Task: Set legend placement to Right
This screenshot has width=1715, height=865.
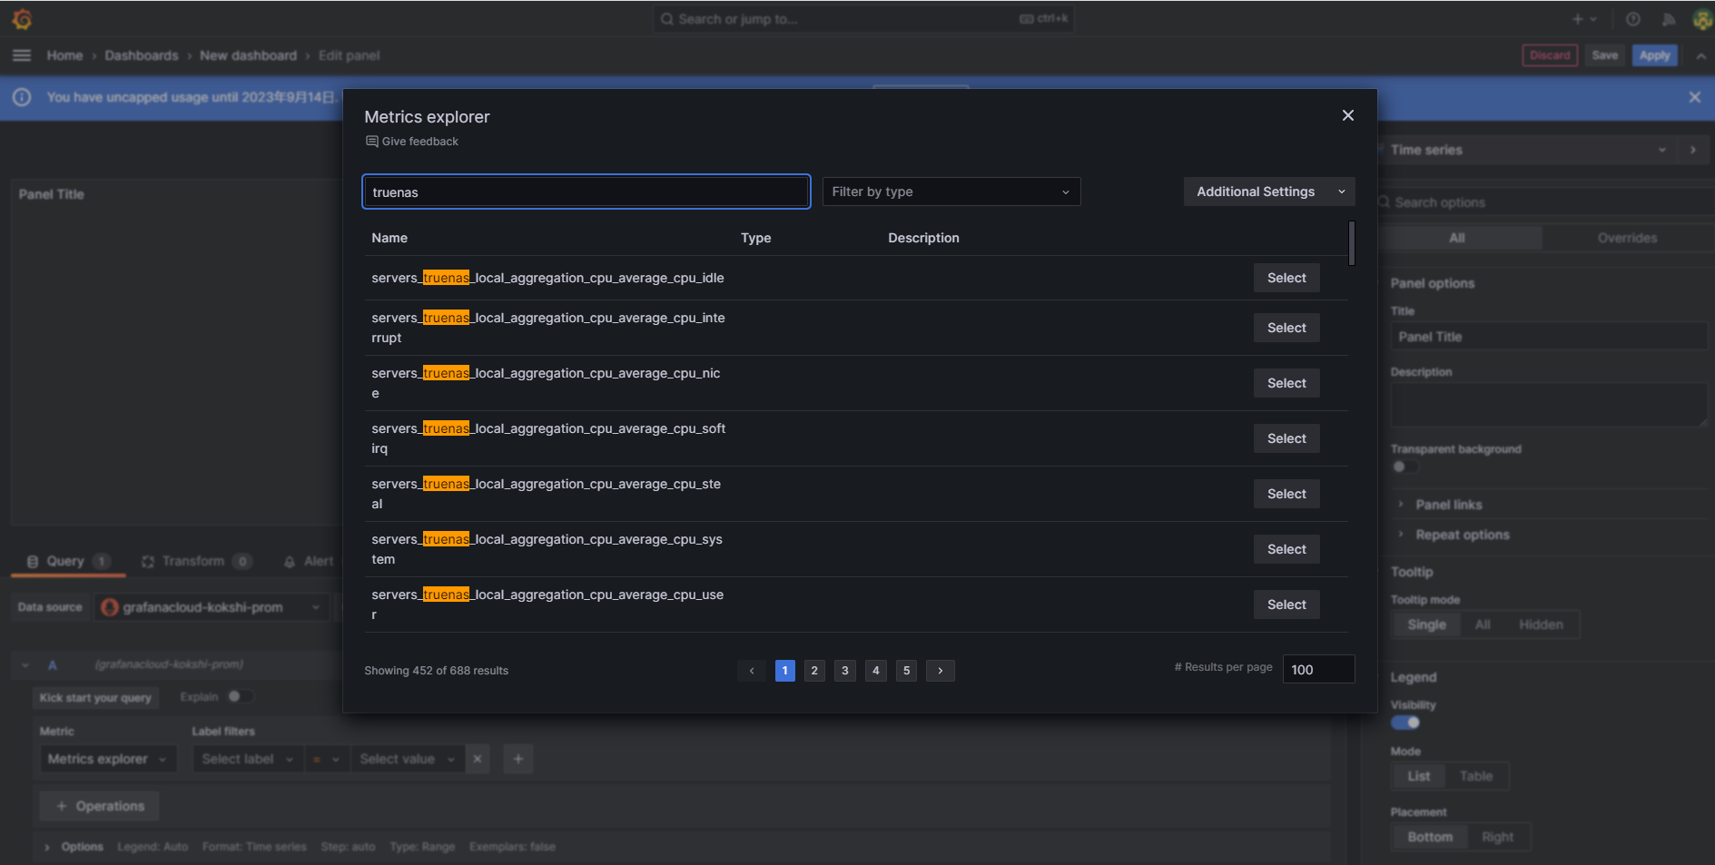Action: (x=1497, y=837)
